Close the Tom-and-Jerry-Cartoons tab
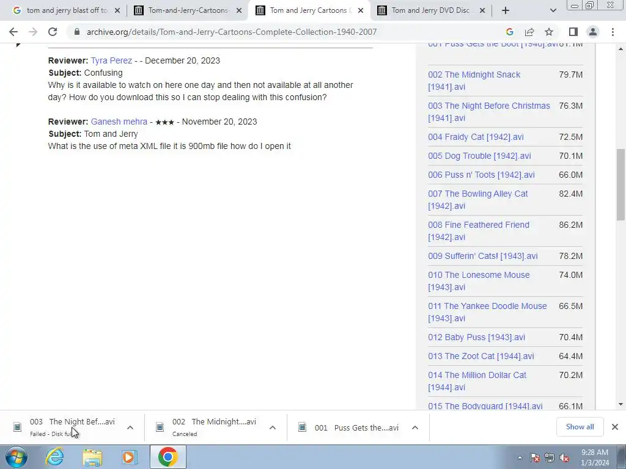 pyautogui.click(x=239, y=10)
